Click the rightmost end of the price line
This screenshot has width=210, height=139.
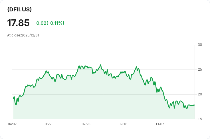[x=195, y=105]
